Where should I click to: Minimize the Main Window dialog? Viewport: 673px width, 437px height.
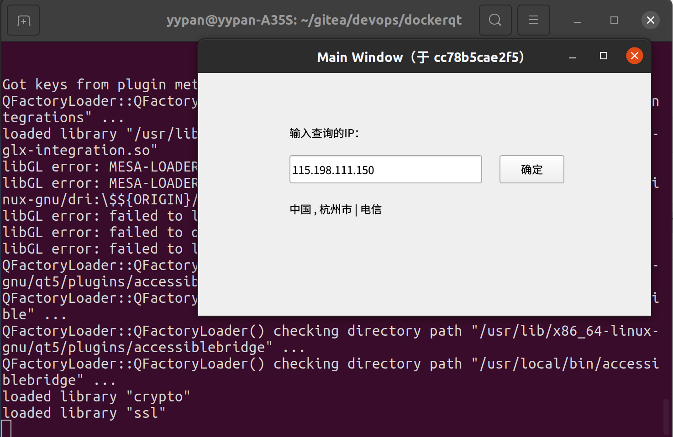(x=572, y=57)
